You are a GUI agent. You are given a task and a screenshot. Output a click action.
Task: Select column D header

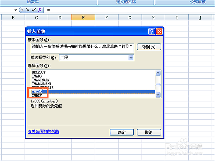pos(60,17)
